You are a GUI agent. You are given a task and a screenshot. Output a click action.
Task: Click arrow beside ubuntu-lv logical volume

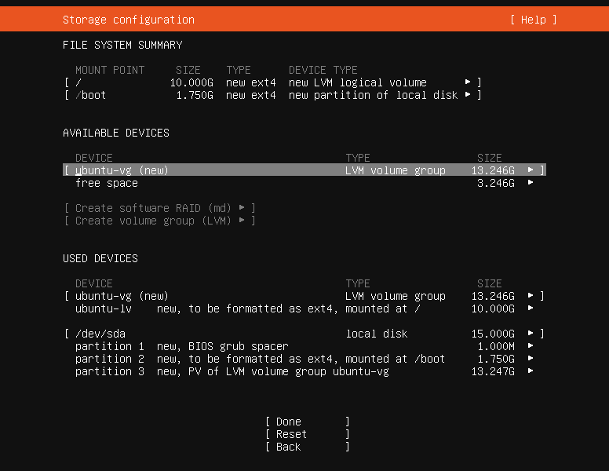click(531, 309)
